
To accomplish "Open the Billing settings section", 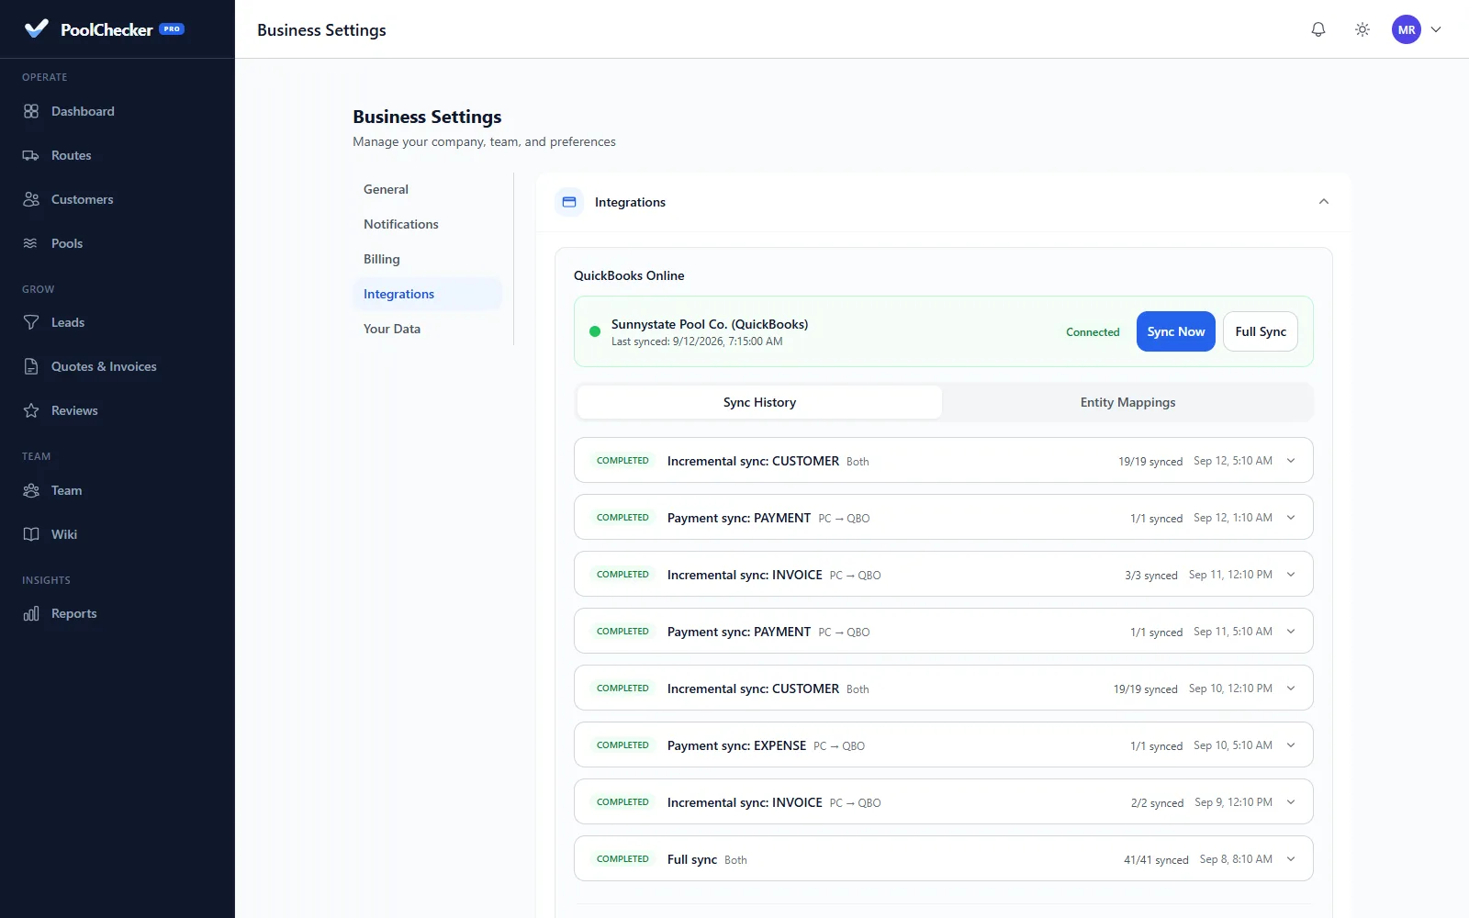I will coord(428,259).
